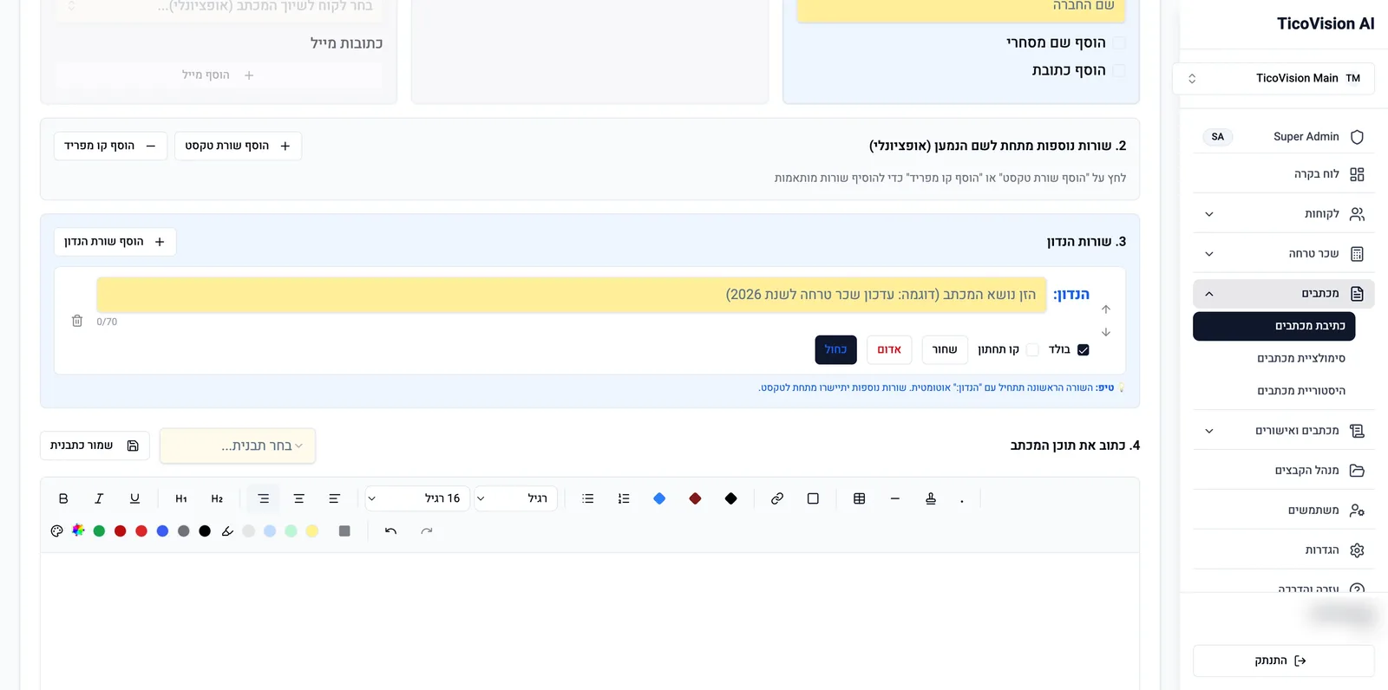This screenshot has height=690, width=1388.
Task: Pick the blue text color swatch
Action: point(162,531)
